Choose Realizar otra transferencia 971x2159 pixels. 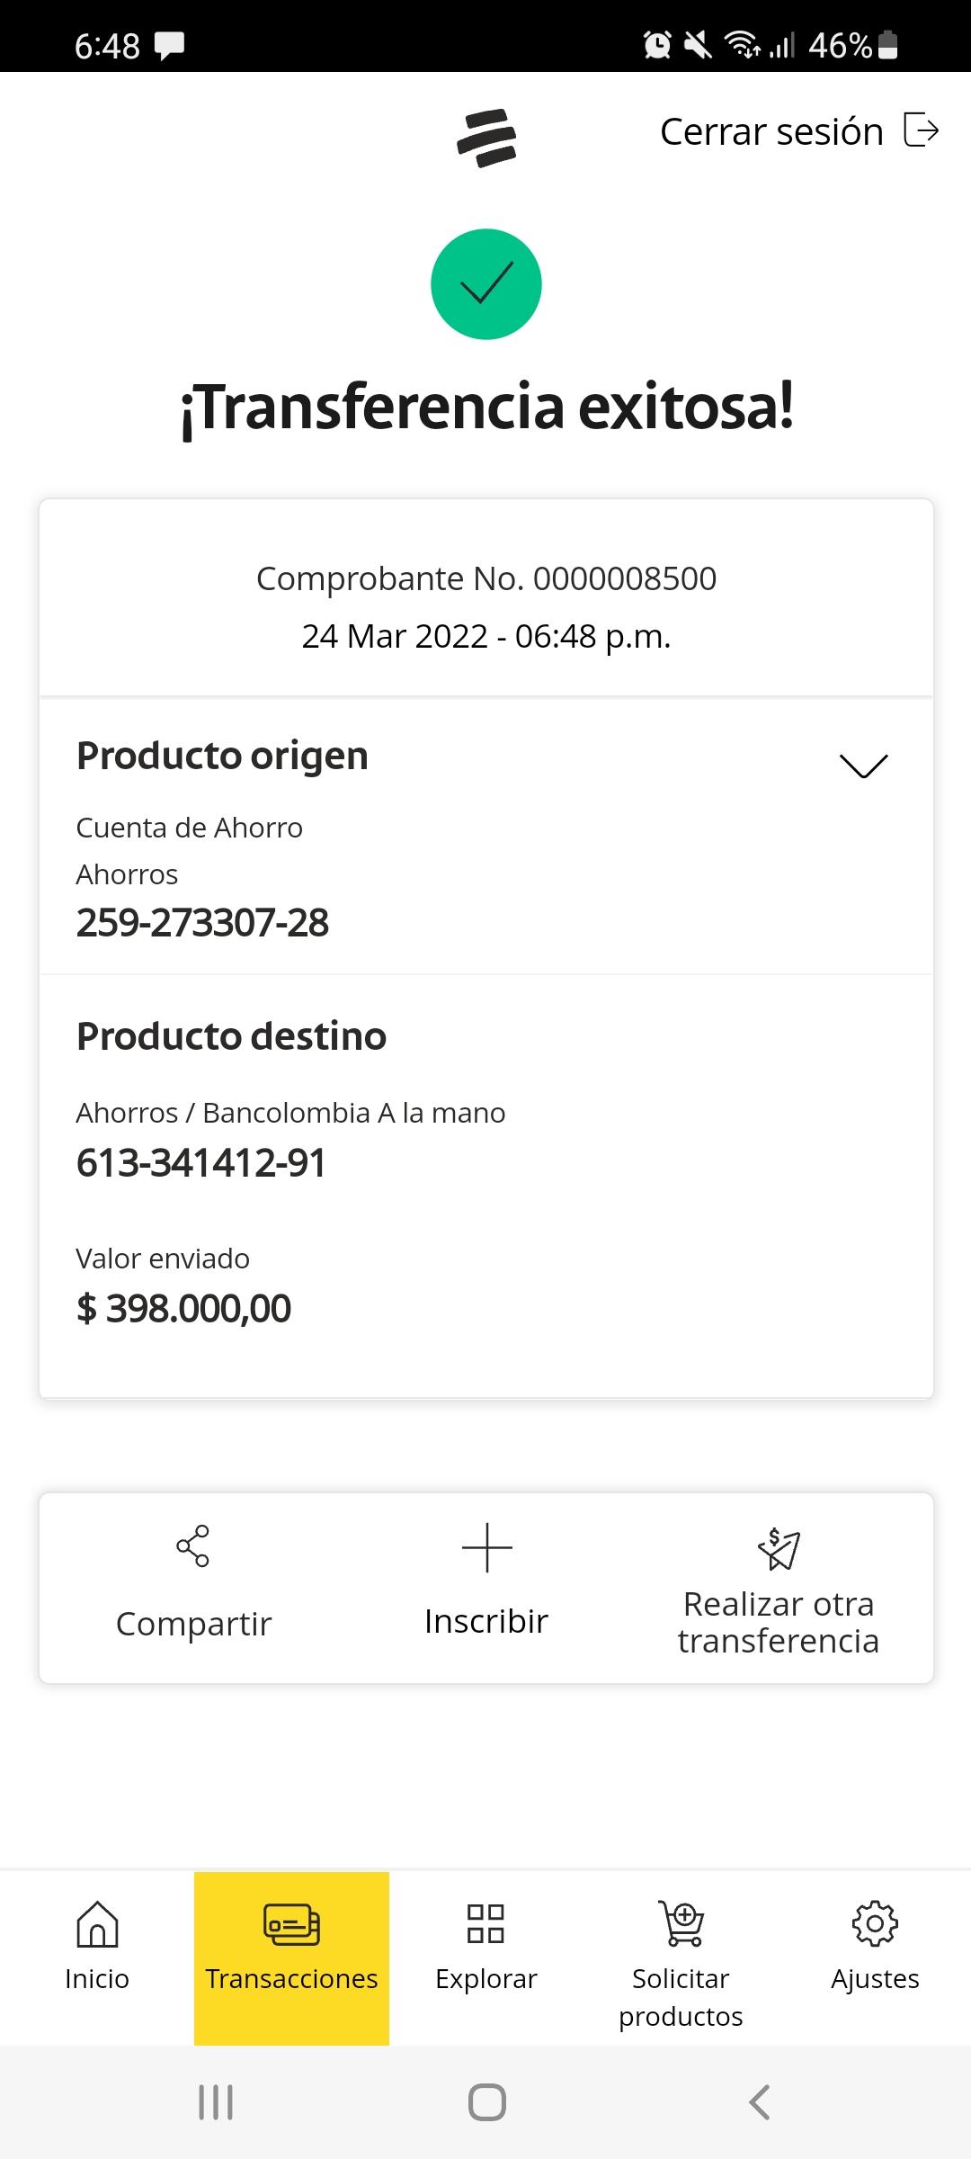coord(779,1622)
